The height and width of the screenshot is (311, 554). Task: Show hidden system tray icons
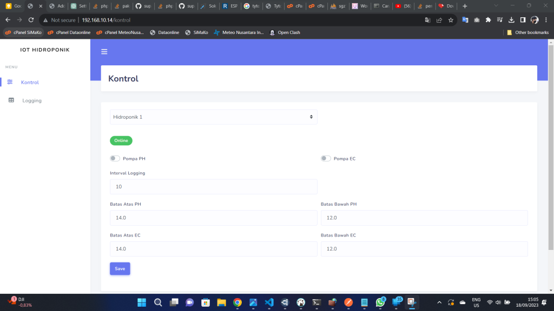pyautogui.click(x=439, y=302)
